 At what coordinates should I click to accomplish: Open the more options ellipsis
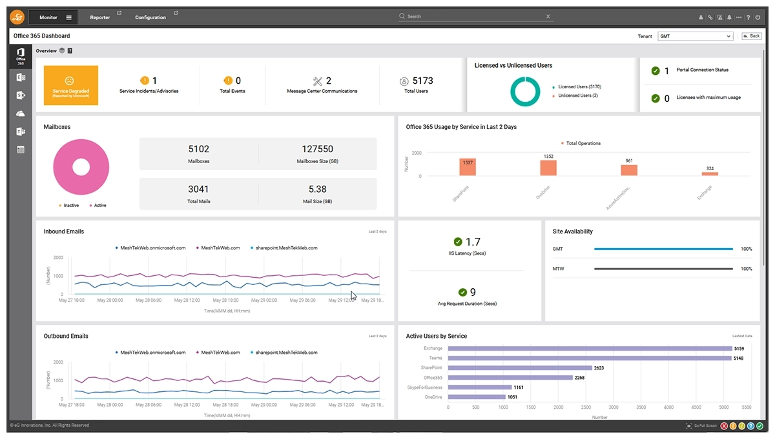tap(739, 17)
